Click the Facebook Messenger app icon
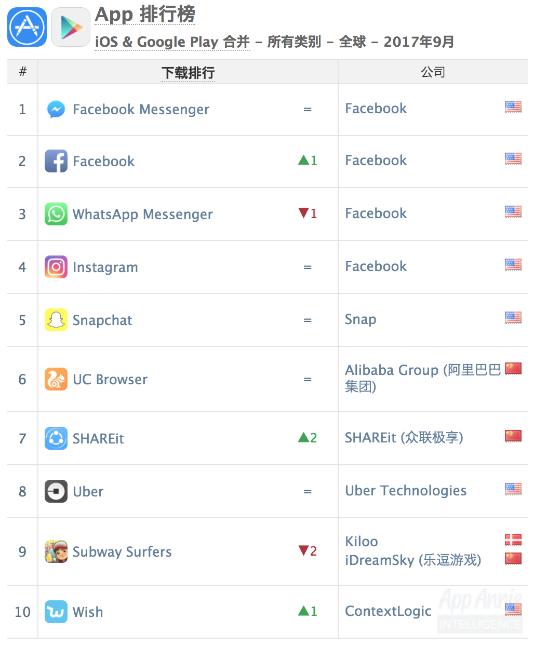The width and height of the screenshot is (534, 646). tap(56, 110)
